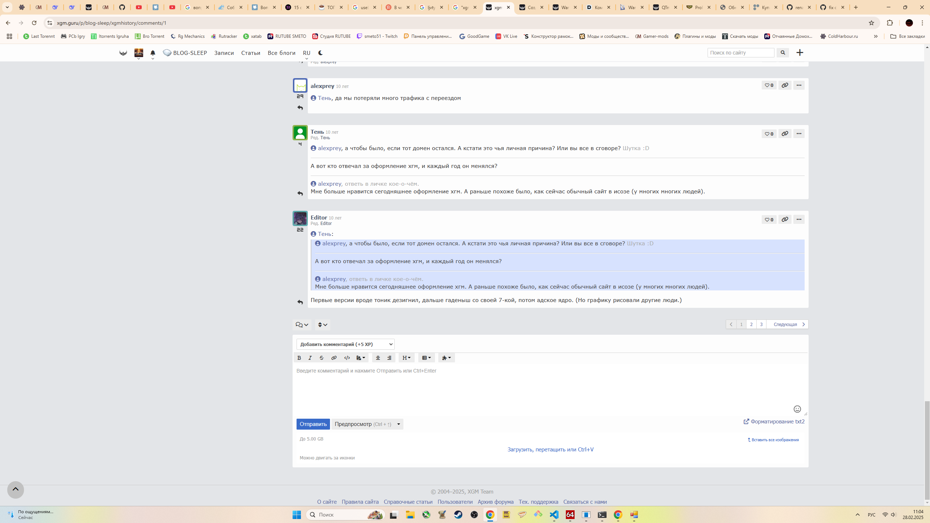The image size is (930, 523).
Task: Toggle dark mode with moon icon
Action: (x=320, y=53)
